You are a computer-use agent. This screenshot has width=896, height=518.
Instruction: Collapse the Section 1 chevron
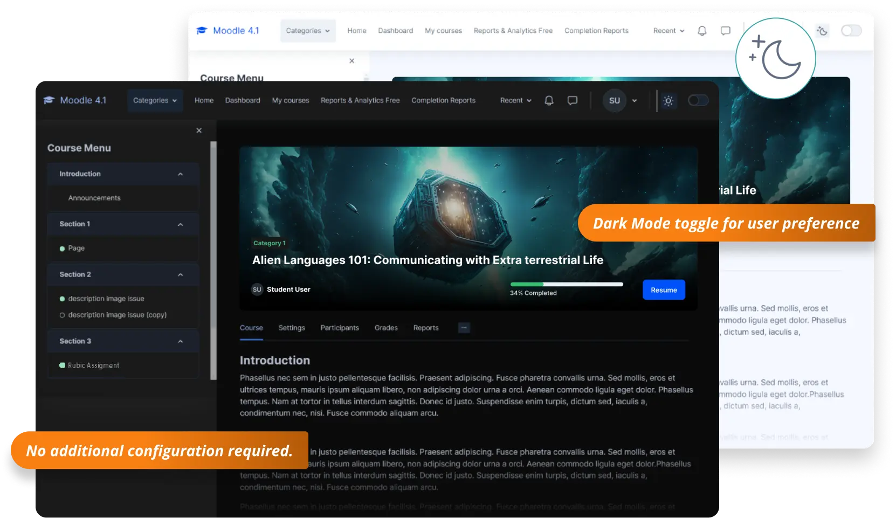coord(181,224)
